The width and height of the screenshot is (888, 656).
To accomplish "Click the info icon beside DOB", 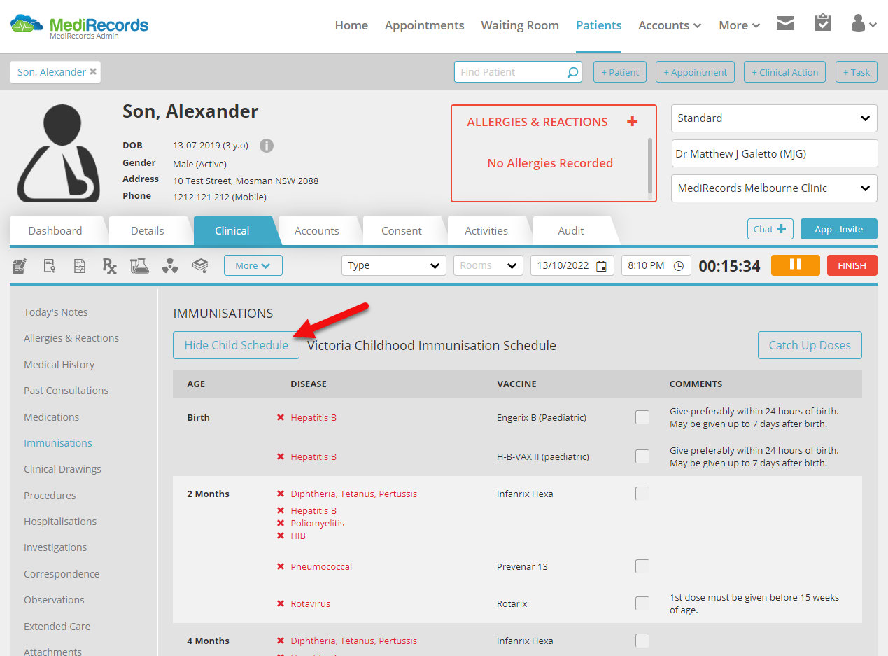I will pos(267,146).
